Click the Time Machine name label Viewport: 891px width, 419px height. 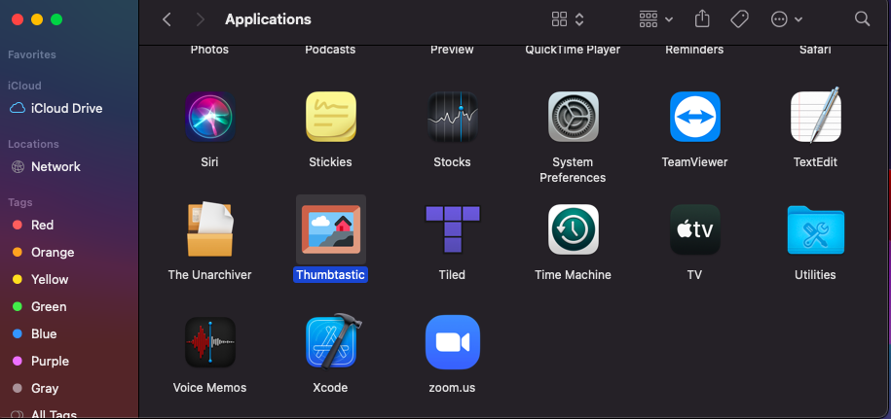[x=573, y=275]
